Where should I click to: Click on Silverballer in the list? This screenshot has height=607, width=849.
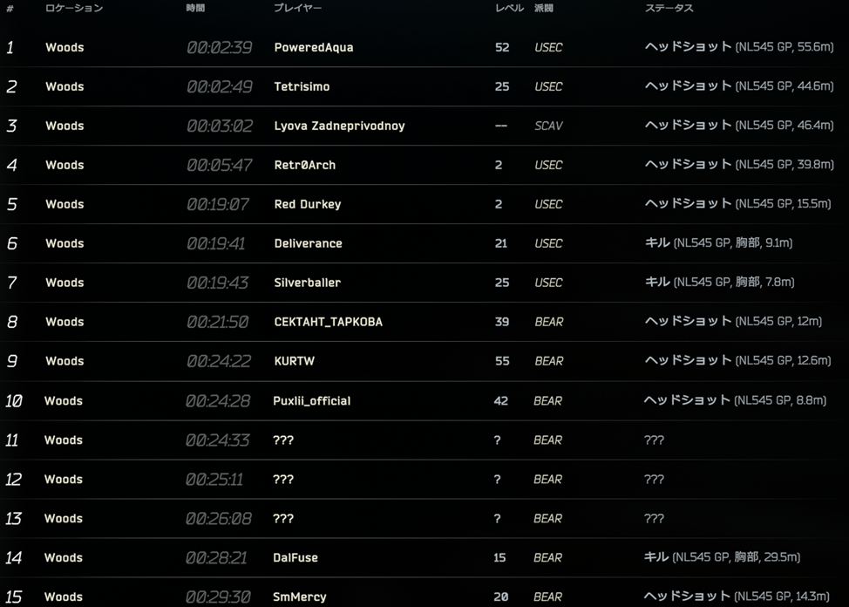307,283
